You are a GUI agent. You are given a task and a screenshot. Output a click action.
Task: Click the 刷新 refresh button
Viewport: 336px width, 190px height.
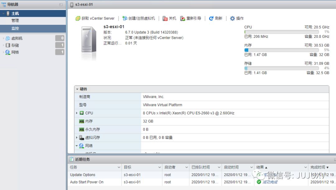pyautogui.click(x=216, y=19)
